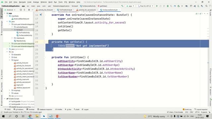Expand the activitylifework package
The width and height of the screenshot is (212, 119).
pos(12,27)
